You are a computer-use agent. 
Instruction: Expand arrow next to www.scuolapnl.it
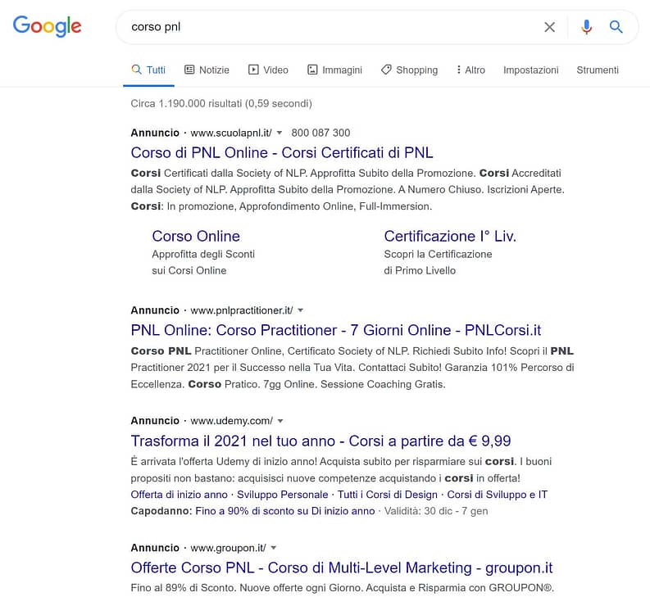tap(280, 133)
